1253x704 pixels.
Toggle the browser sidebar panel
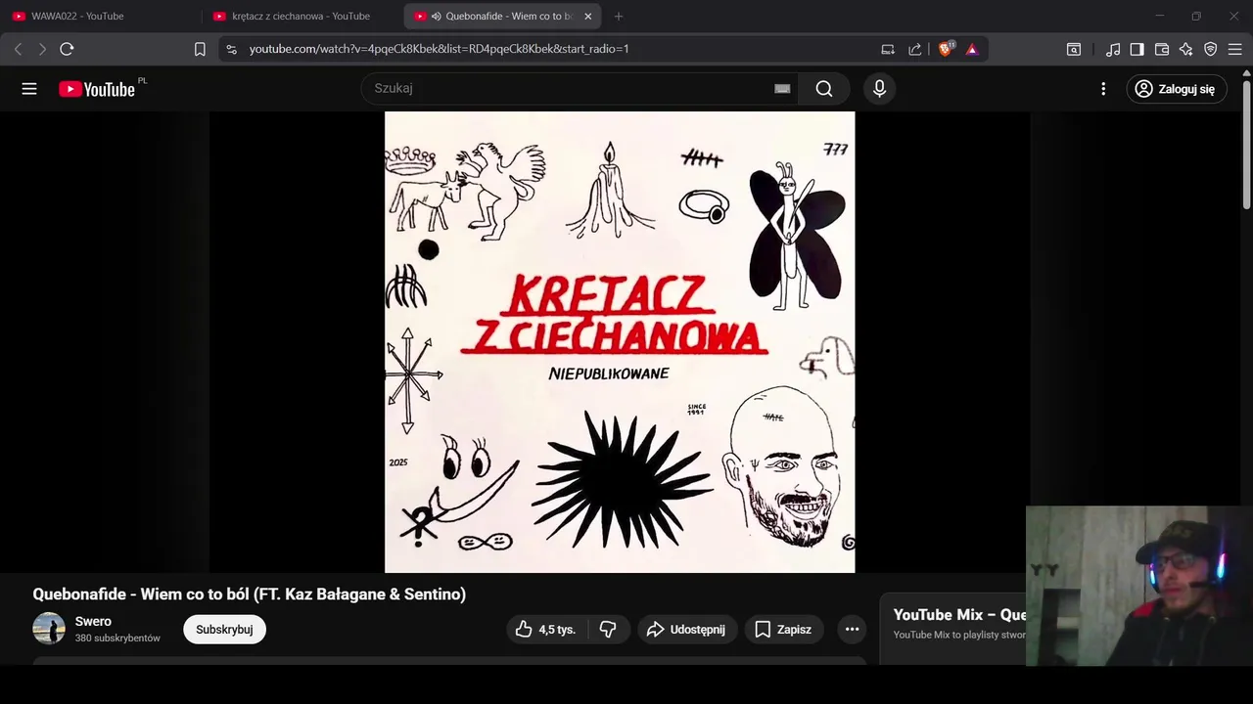pos(1137,49)
